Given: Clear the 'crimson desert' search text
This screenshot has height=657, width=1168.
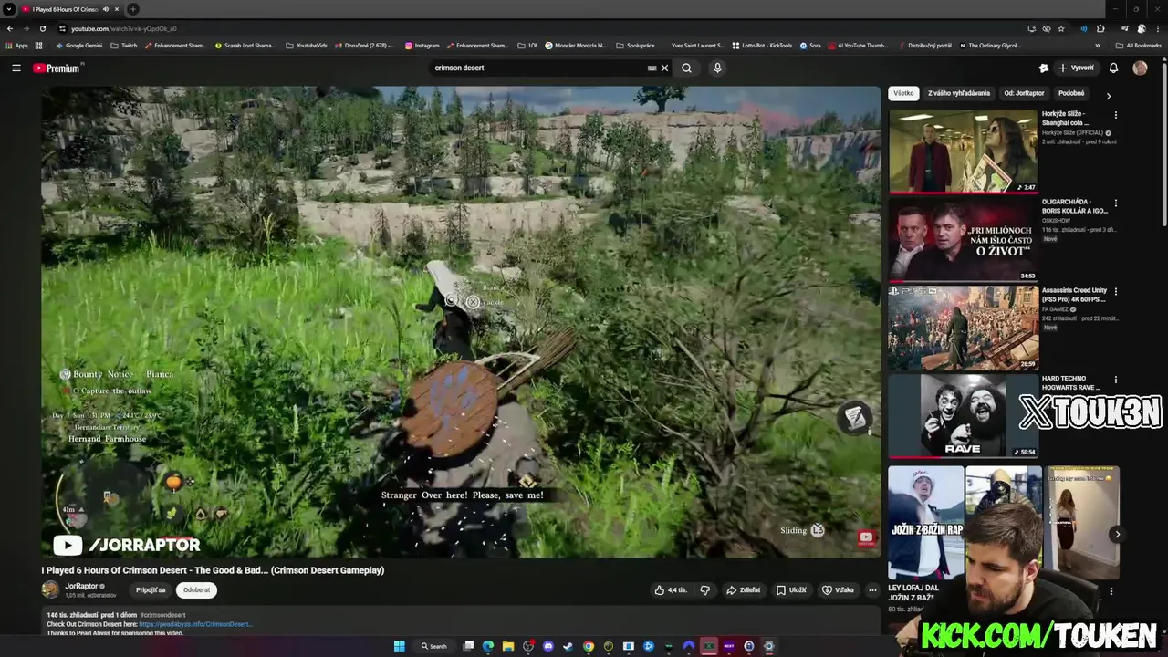Looking at the screenshot, I should click(664, 68).
